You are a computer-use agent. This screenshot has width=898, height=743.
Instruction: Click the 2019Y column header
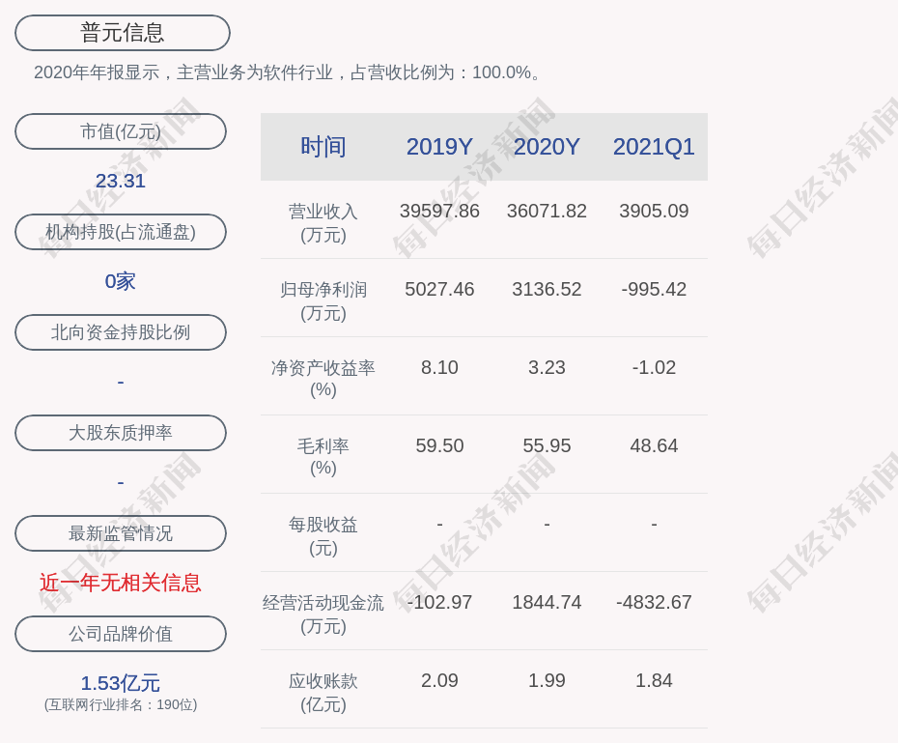[439, 147]
